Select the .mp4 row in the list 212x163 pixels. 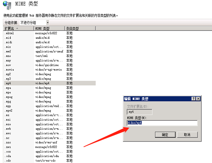[x=50, y=83]
